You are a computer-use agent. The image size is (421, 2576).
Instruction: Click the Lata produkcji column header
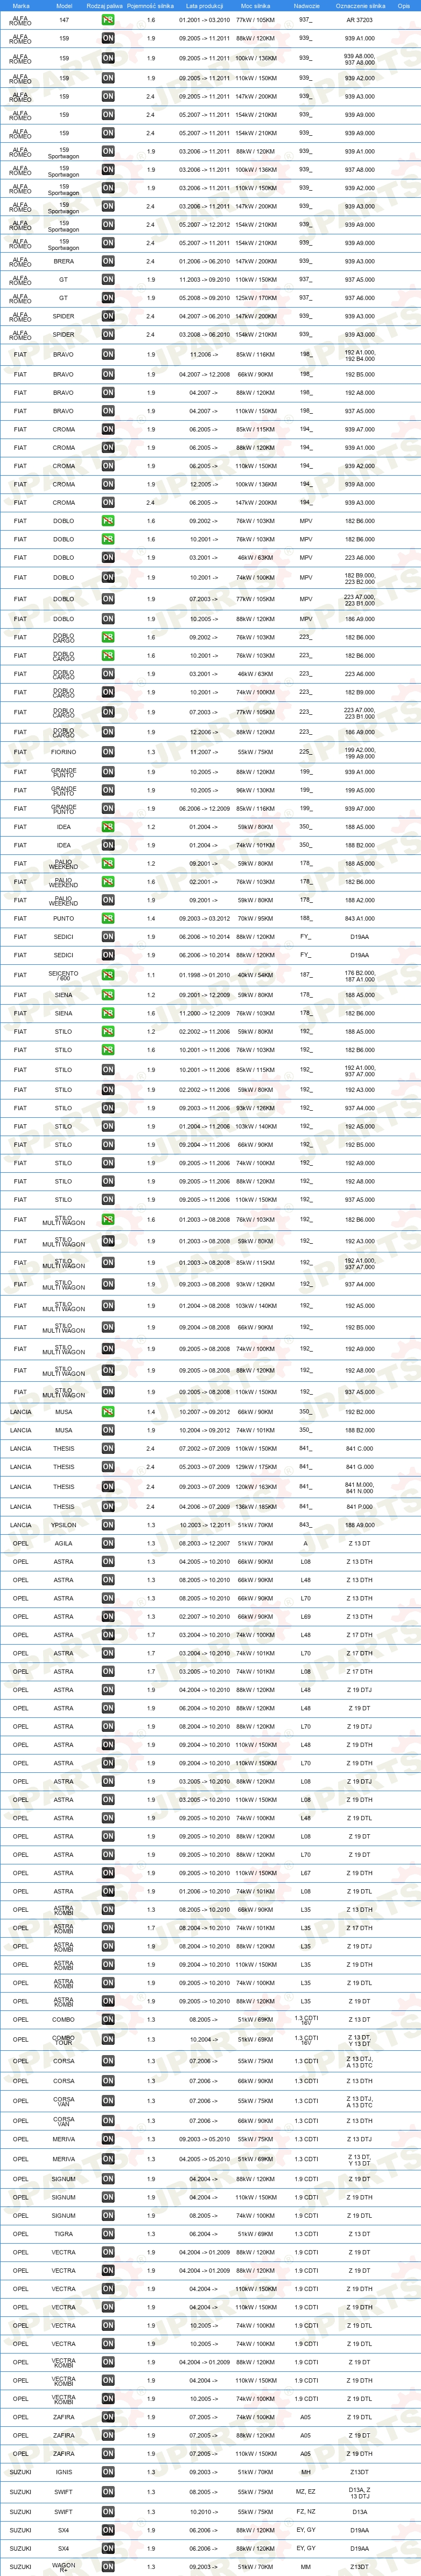pos(204,5)
